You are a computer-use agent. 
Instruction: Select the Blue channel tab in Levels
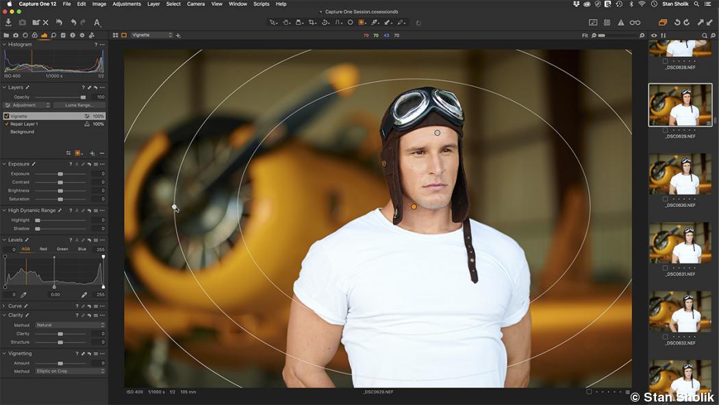[x=82, y=249]
